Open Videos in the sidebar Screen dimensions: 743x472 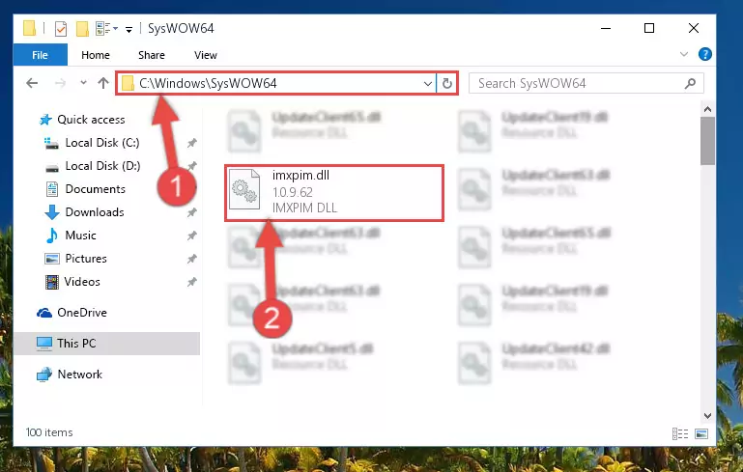point(82,282)
